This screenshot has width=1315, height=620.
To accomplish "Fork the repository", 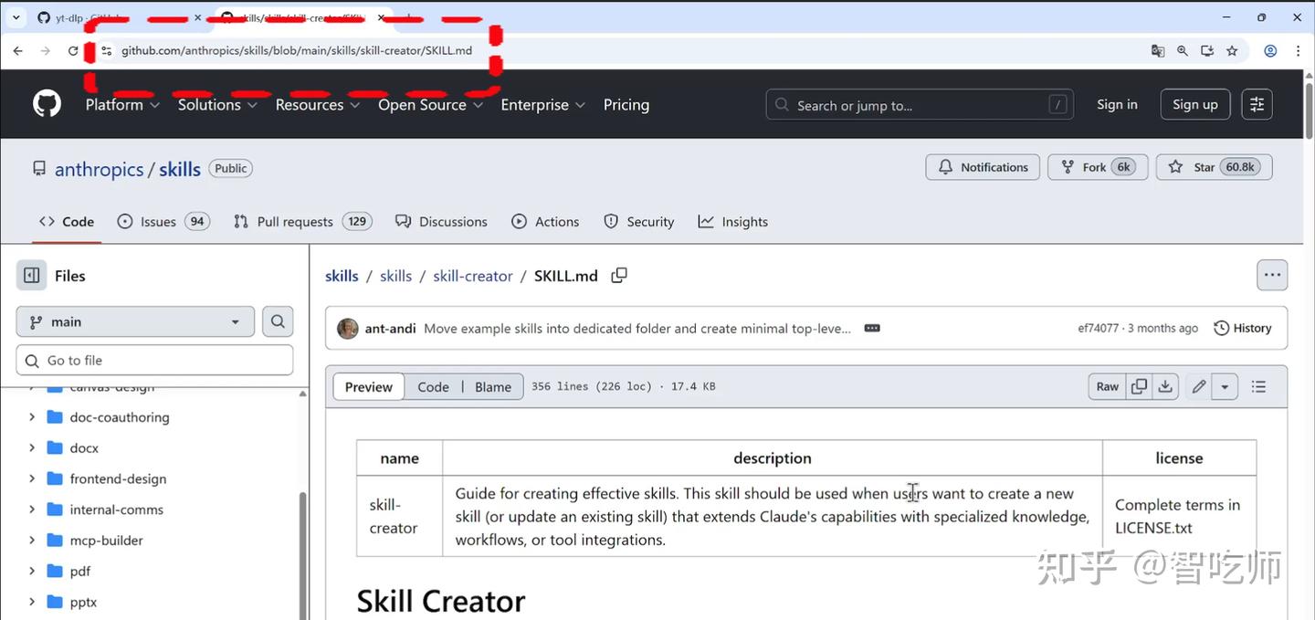I will point(1098,167).
